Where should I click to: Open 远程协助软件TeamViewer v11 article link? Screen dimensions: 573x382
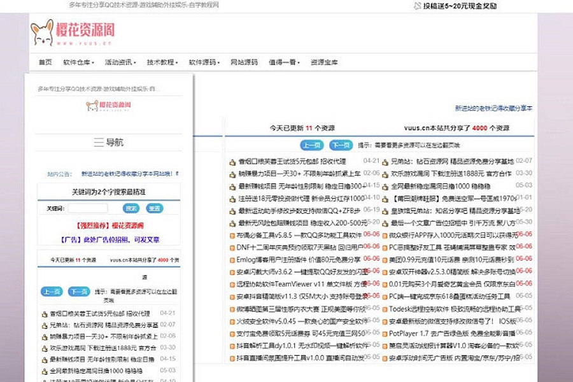coord(302,284)
